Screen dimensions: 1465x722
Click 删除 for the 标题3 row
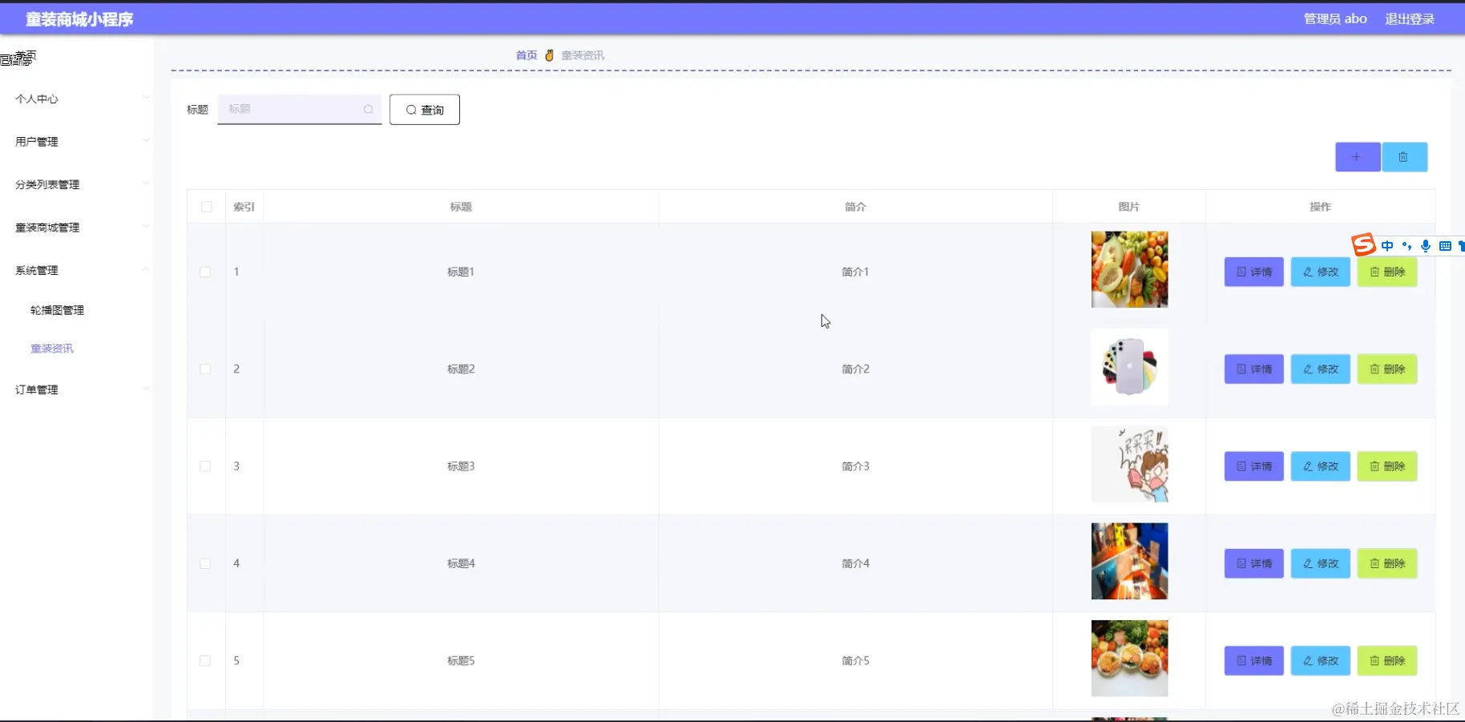click(x=1387, y=466)
